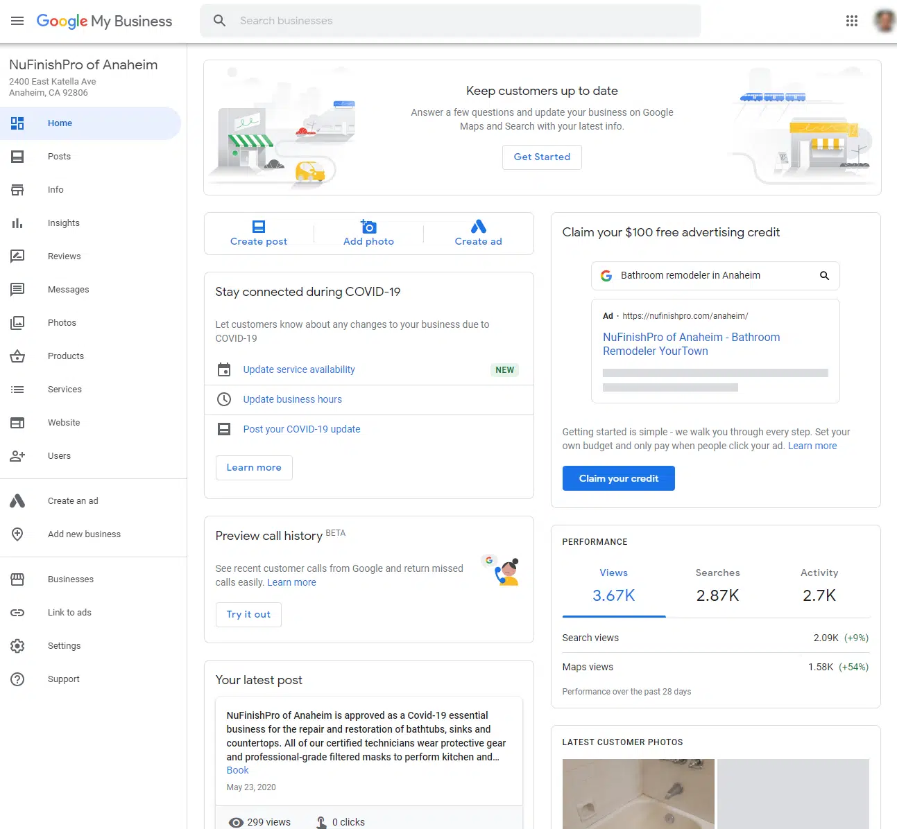
Task: Click the Posts icon in sidebar
Action: tap(17, 157)
